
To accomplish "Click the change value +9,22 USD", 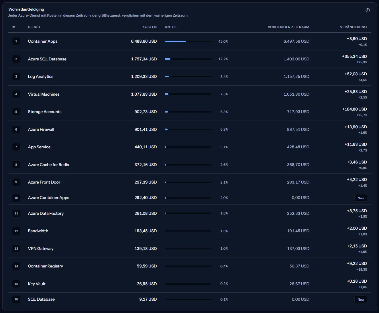I will 357,263.
